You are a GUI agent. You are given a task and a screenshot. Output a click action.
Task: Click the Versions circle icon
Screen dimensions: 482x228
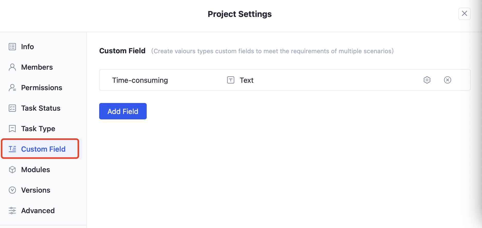click(12, 190)
